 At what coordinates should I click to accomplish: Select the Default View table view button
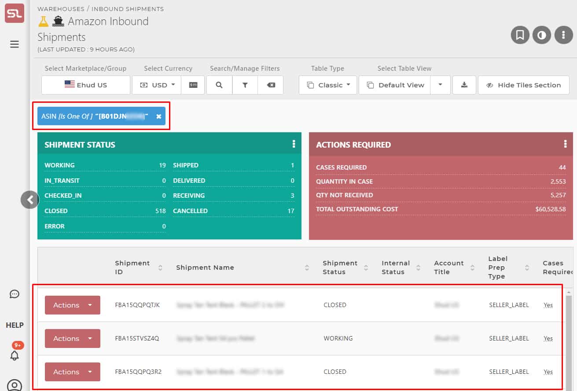[x=395, y=85]
